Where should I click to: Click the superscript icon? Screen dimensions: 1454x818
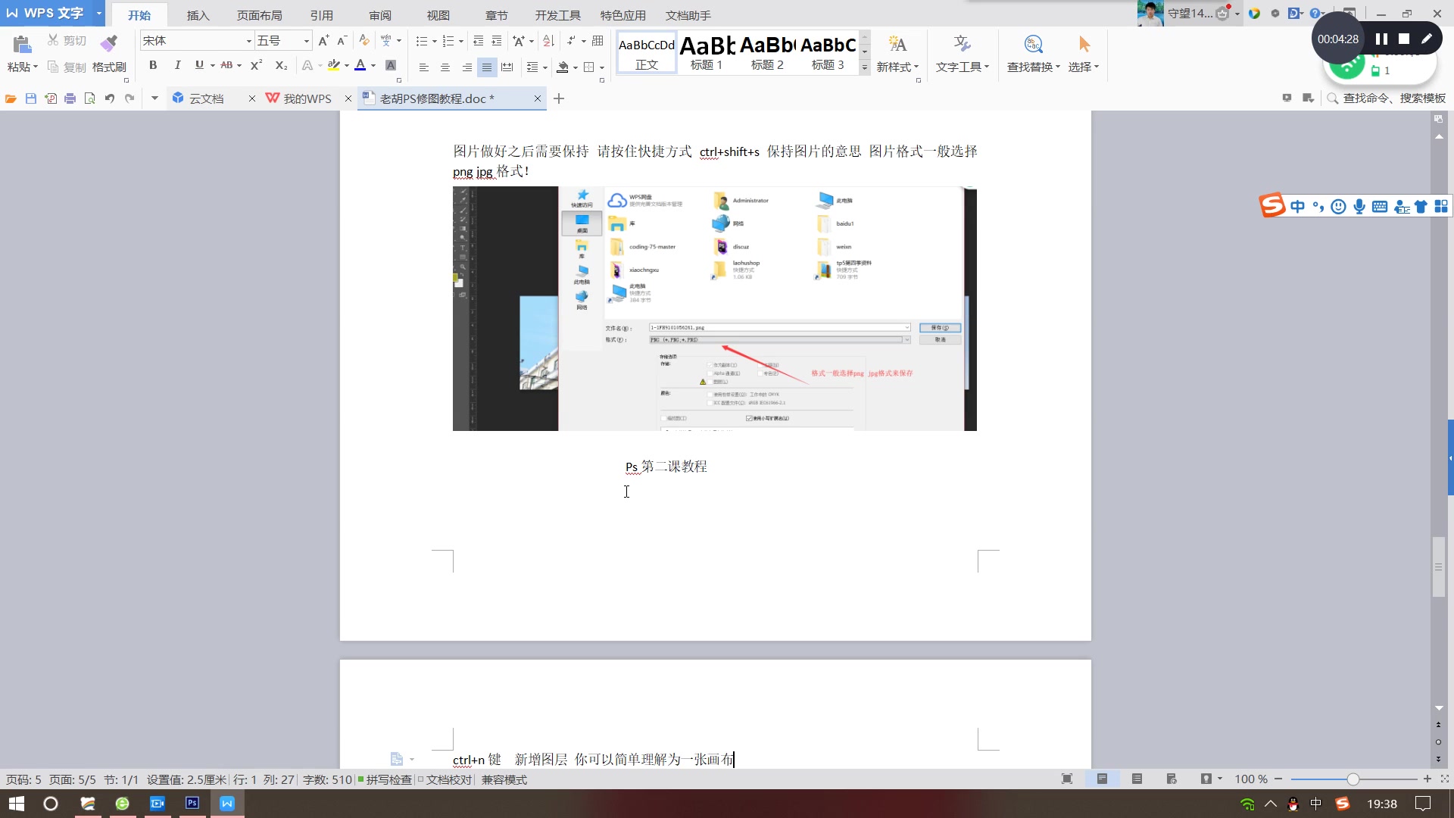click(256, 65)
